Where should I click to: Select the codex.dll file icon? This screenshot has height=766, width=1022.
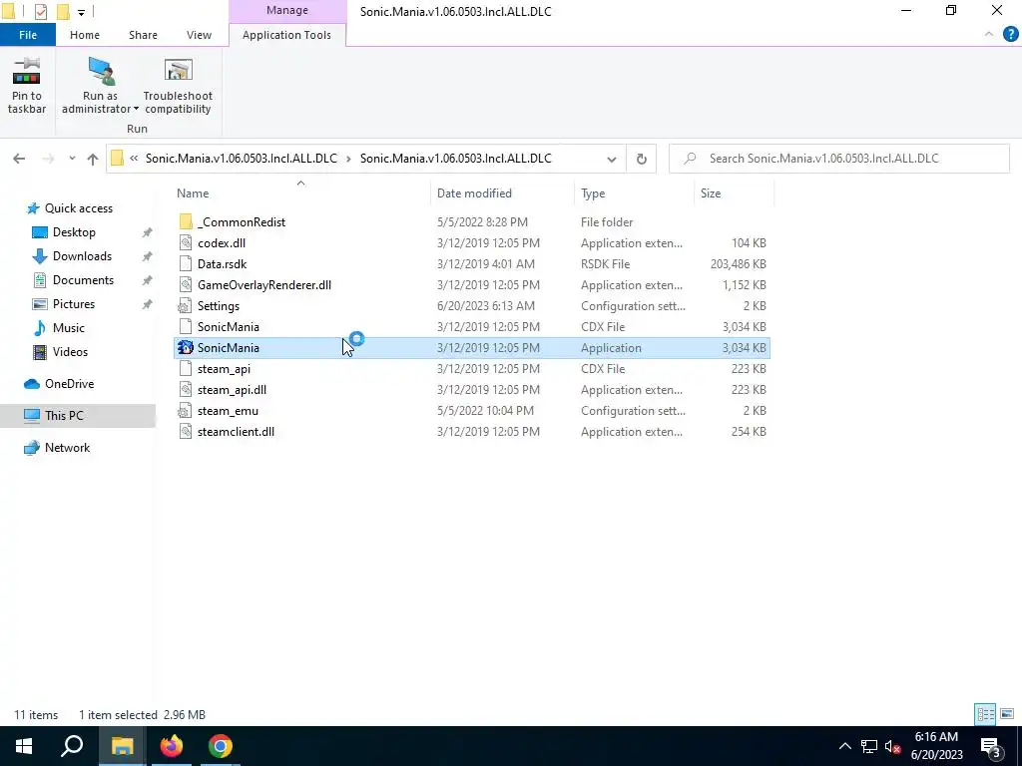[x=186, y=243]
